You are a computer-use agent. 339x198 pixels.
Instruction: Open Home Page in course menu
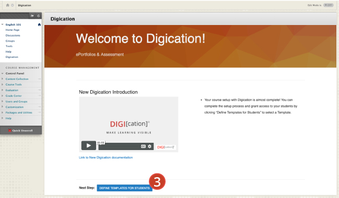pos(13,30)
